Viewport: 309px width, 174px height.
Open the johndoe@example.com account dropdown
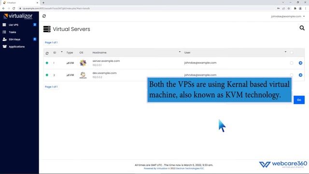(x=288, y=16)
